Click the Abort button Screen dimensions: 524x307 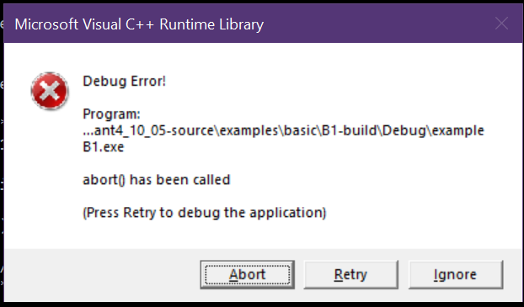[x=247, y=275]
